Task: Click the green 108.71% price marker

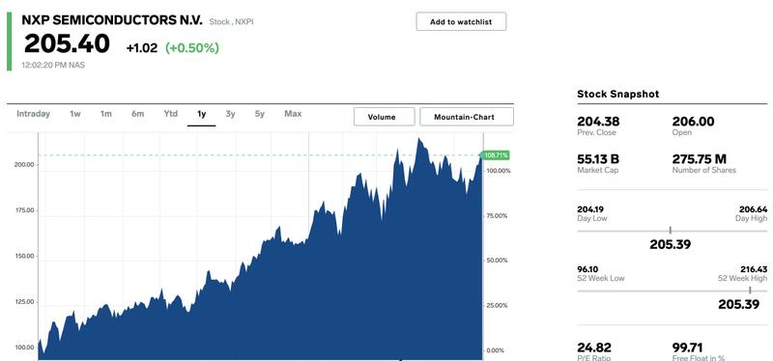Action: coord(495,155)
